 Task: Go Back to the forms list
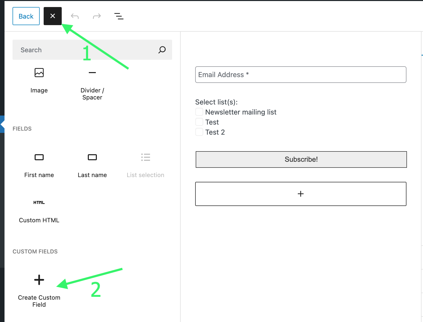point(26,16)
